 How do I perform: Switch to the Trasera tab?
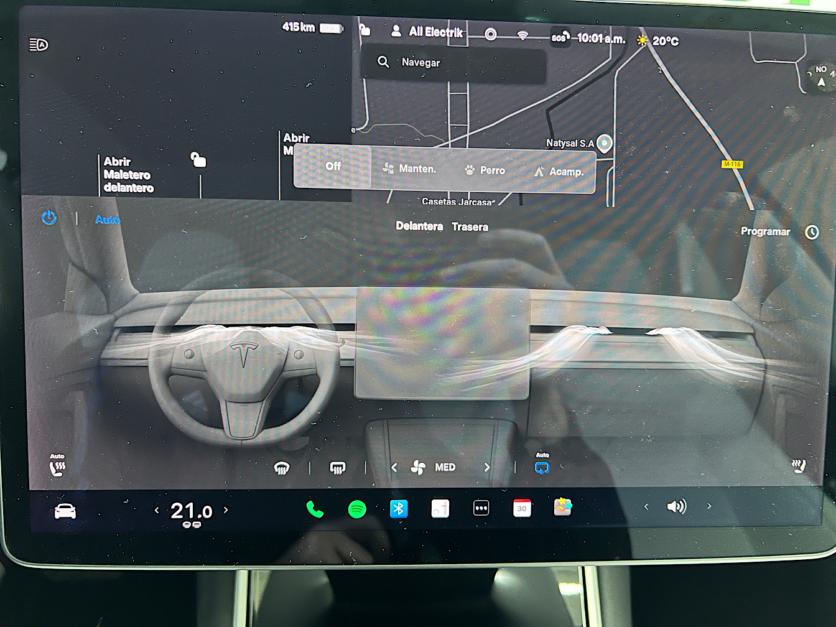pyautogui.click(x=470, y=227)
